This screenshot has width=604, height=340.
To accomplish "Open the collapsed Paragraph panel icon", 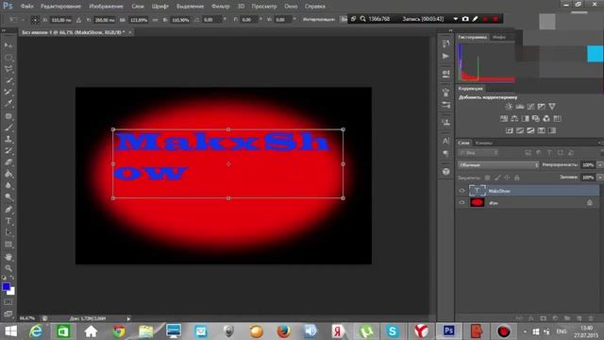I will pos(446,154).
